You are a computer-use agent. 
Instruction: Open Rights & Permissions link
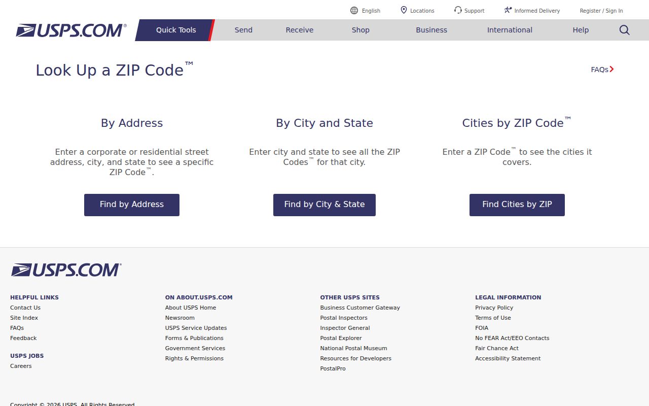[194, 358]
